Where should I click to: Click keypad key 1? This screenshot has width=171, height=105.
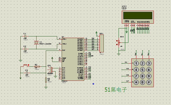click(136, 64)
